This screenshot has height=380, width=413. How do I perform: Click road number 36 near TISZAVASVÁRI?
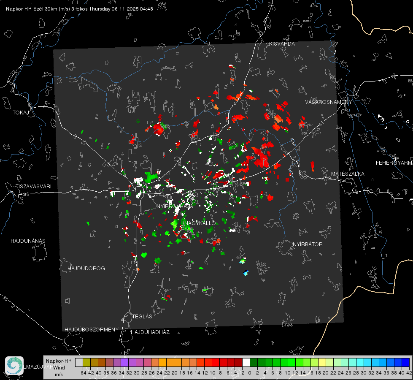point(26,194)
